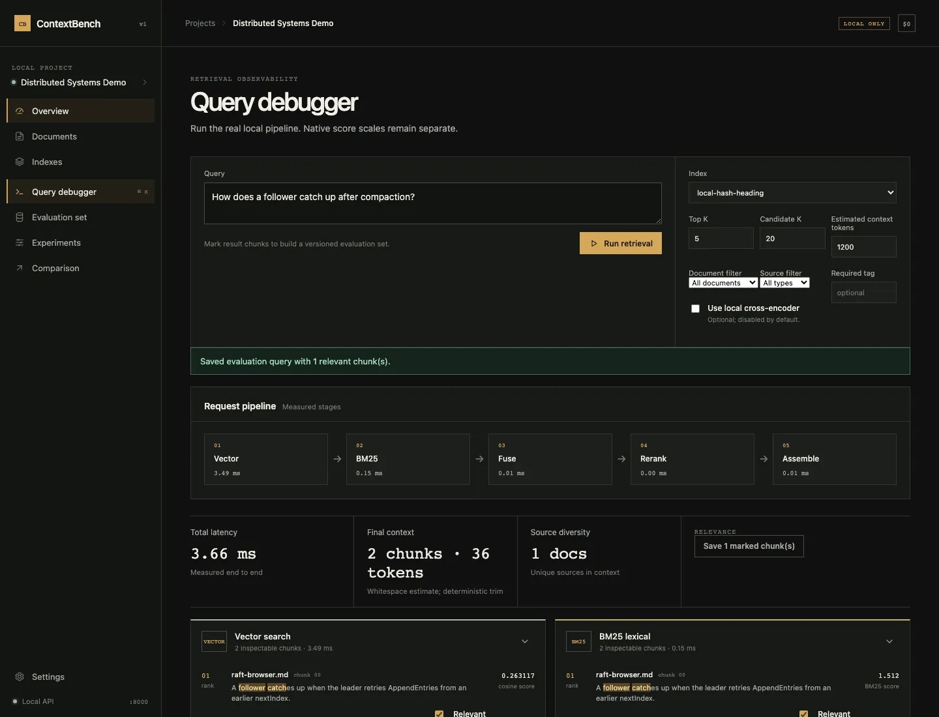939x717 pixels.
Task: Click the :8000 port label
Action: point(139,702)
